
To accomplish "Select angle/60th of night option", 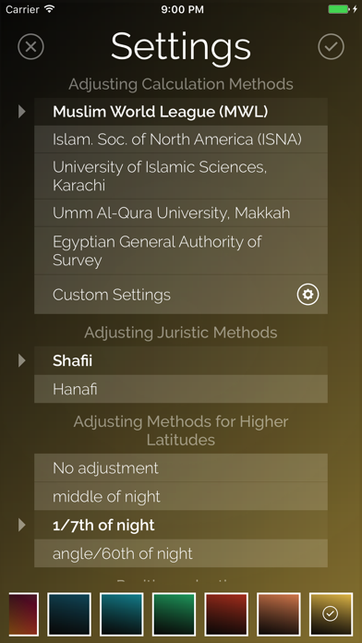I will point(181,553).
